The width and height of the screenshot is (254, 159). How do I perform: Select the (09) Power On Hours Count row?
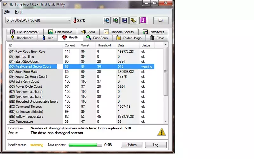tap(81, 76)
